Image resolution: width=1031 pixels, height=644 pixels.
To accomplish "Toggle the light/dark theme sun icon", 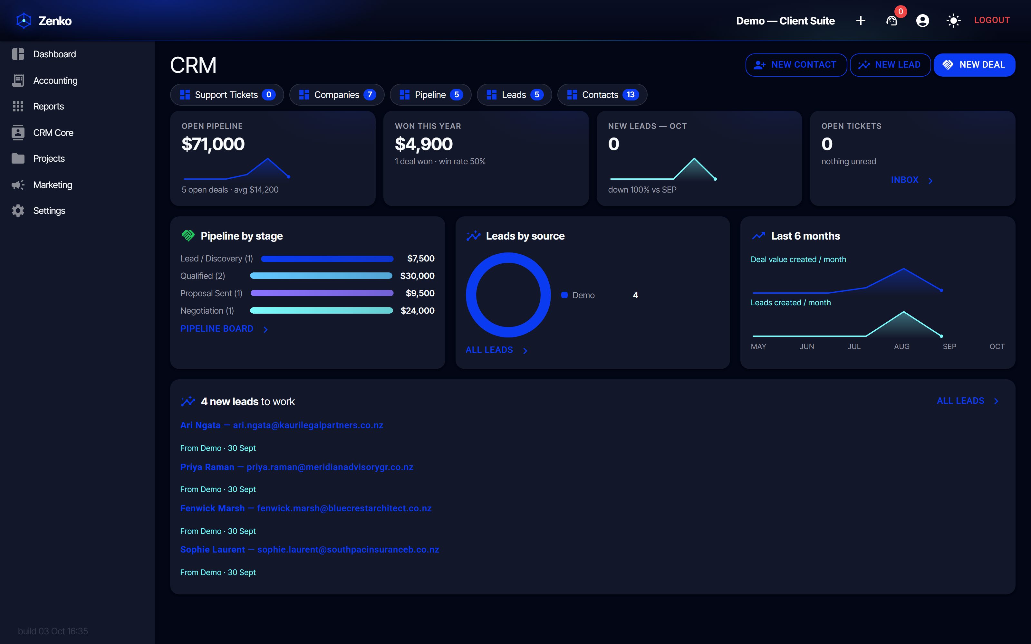I will [x=953, y=20].
